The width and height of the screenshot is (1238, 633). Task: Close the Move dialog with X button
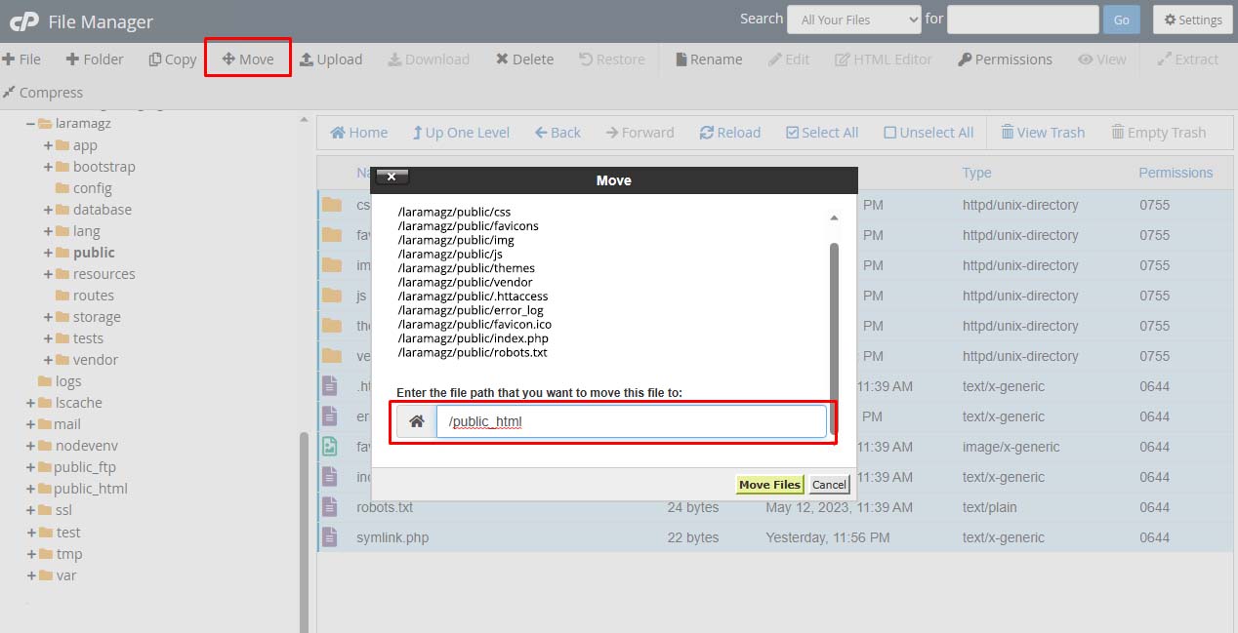[392, 177]
